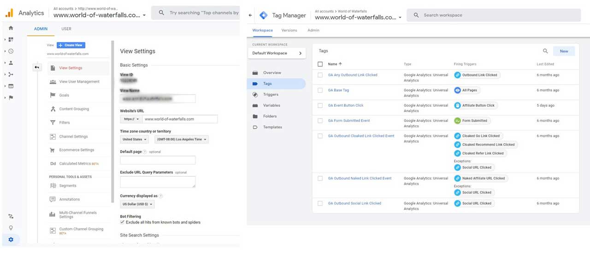Check the GA Outbound Social Link Clicked box

point(320,203)
